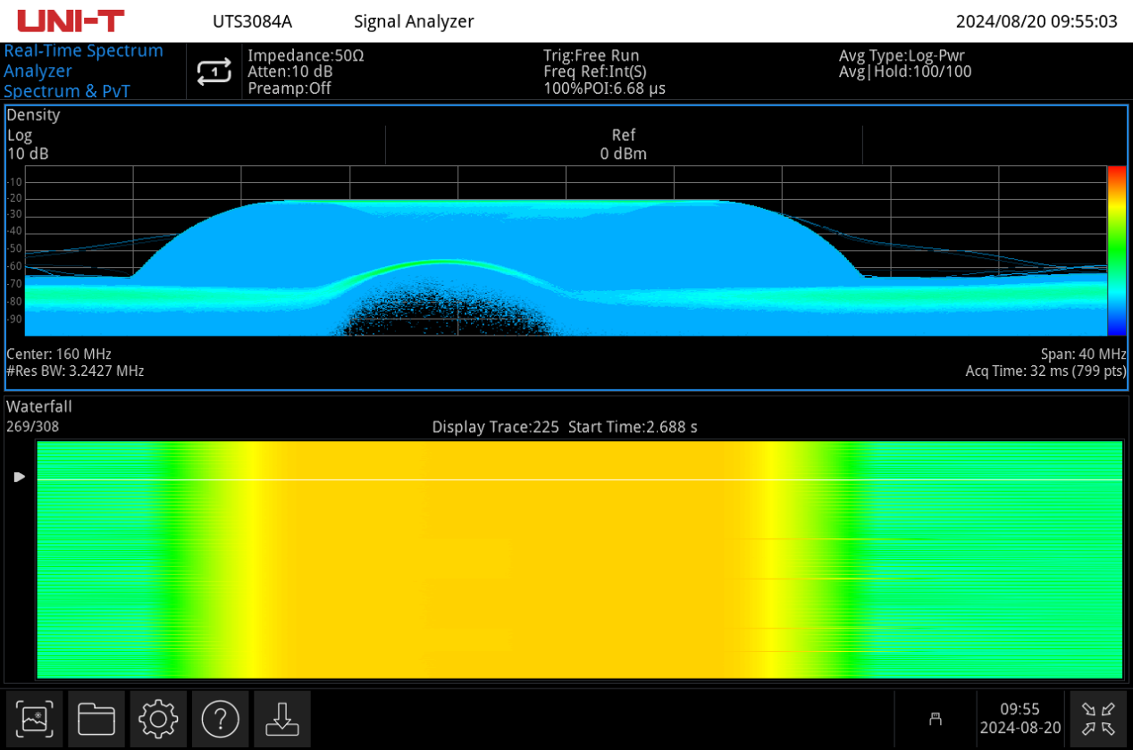Click the bottom clock date display
This screenshot has width=1133, height=750.
1020,718
